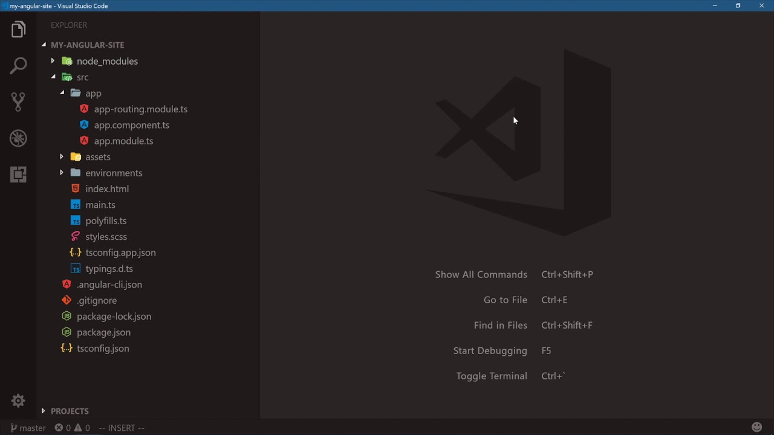
Task: Open the Search view in activity bar
Action: pos(18,65)
